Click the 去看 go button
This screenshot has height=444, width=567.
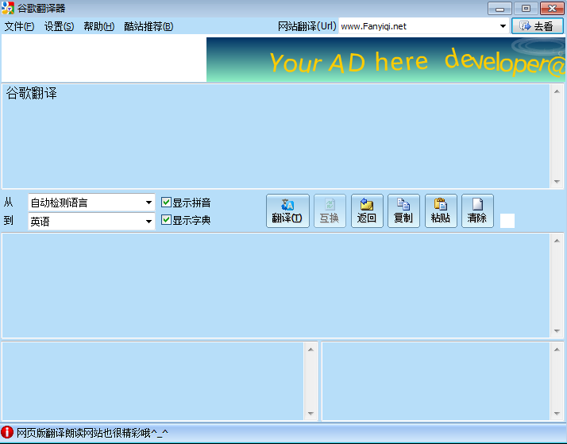point(537,26)
